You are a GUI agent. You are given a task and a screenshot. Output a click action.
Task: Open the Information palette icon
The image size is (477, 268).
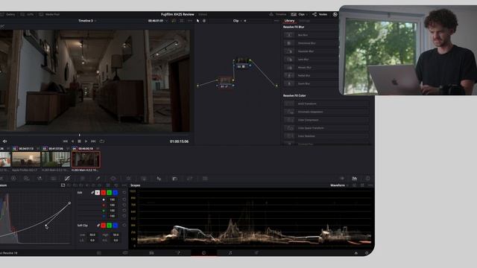click(x=367, y=179)
